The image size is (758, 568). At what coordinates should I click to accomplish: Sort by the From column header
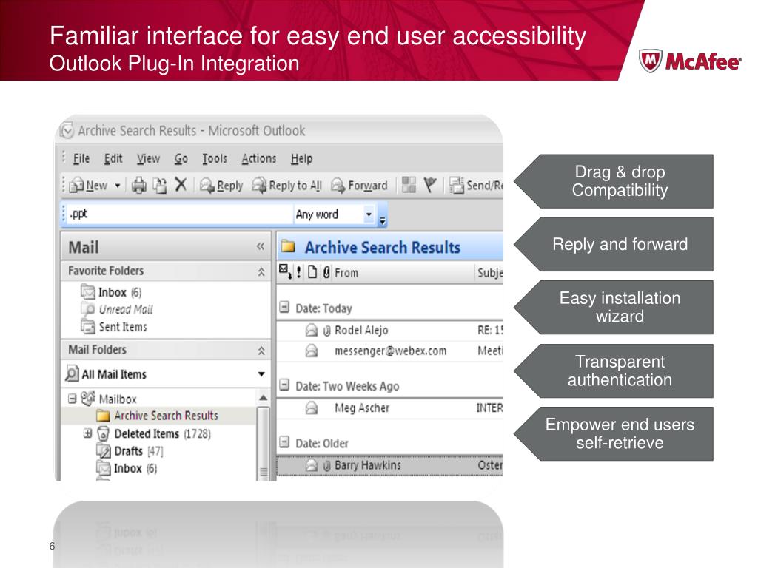(346, 273)
